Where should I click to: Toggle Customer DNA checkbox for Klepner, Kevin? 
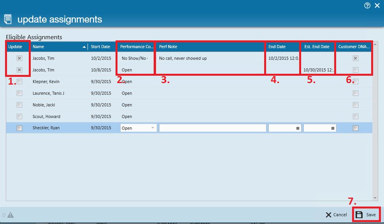pos(356,82)
